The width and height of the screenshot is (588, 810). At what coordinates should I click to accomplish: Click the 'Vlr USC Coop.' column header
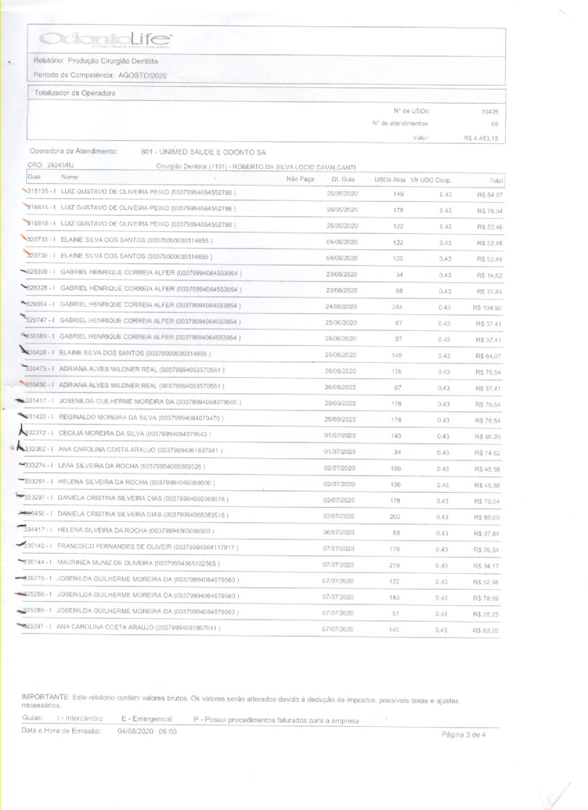point(430,180)
